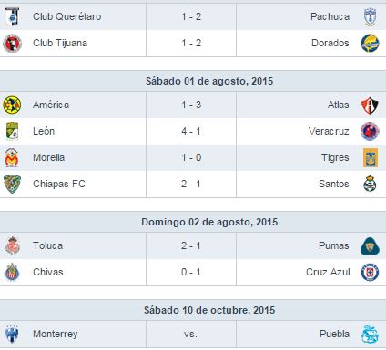Click the Chiapas FC team name

[59, 184]
